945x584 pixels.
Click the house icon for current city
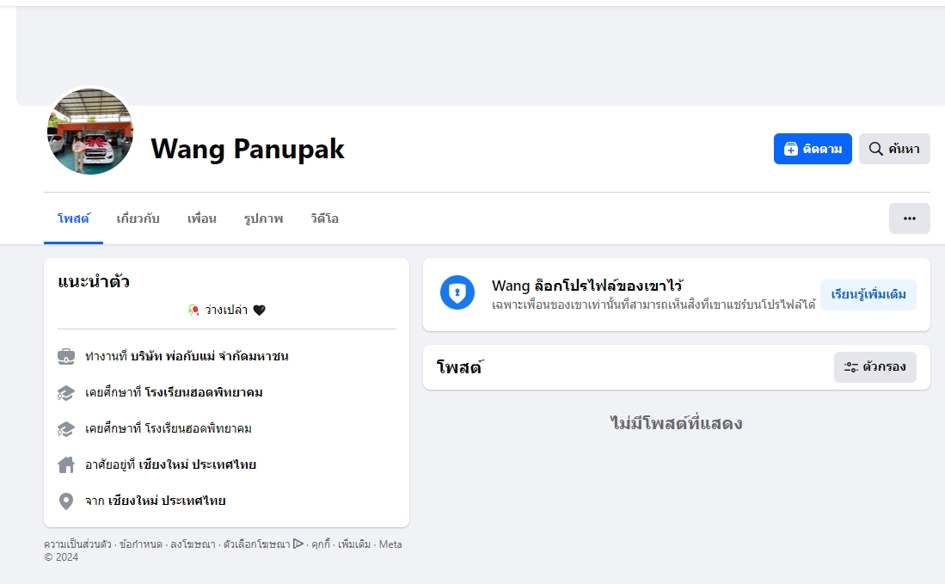pos(66,464)
